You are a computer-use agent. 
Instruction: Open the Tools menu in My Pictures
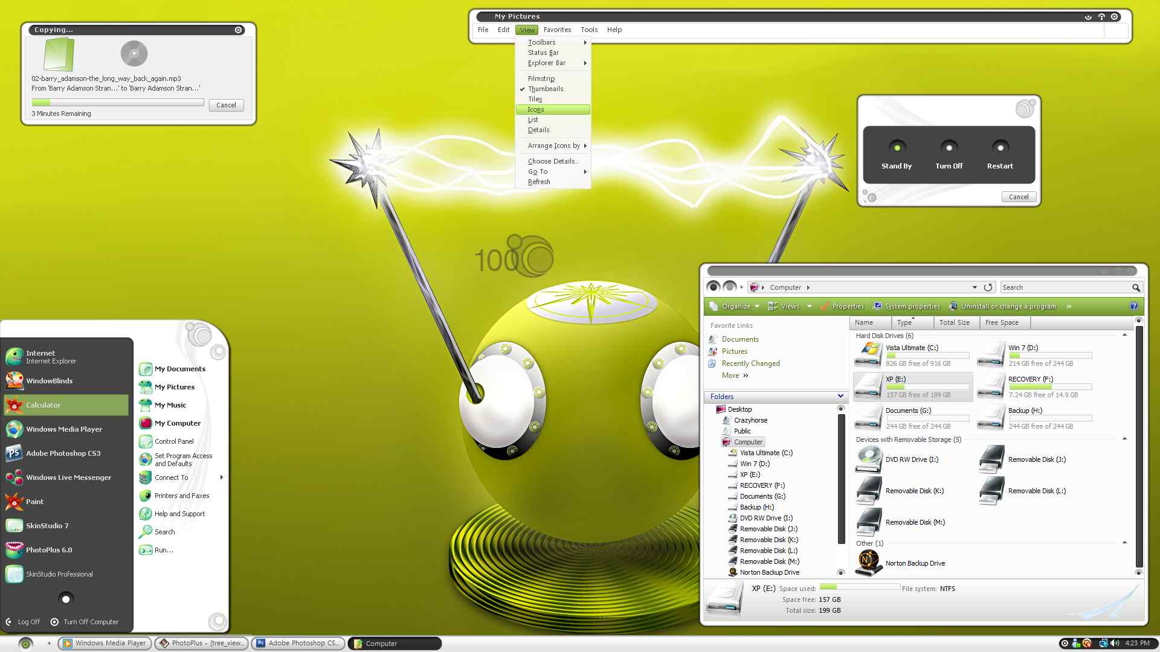click(589, 30)
